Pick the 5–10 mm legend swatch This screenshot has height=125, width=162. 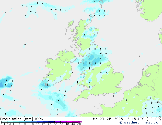(28, 122)
